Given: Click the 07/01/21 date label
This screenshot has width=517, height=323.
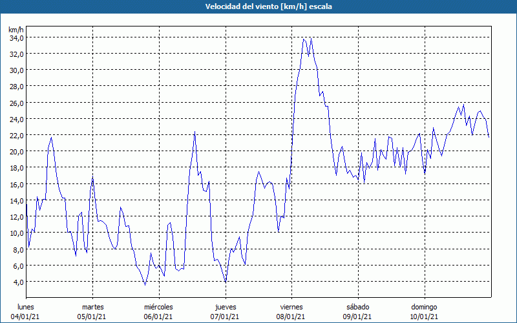Looking at the screenshot, I should point(225,317).
